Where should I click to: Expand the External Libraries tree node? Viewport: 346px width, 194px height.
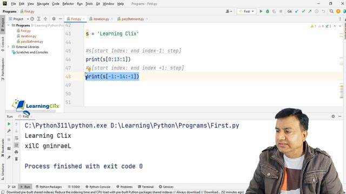point(9,47)
